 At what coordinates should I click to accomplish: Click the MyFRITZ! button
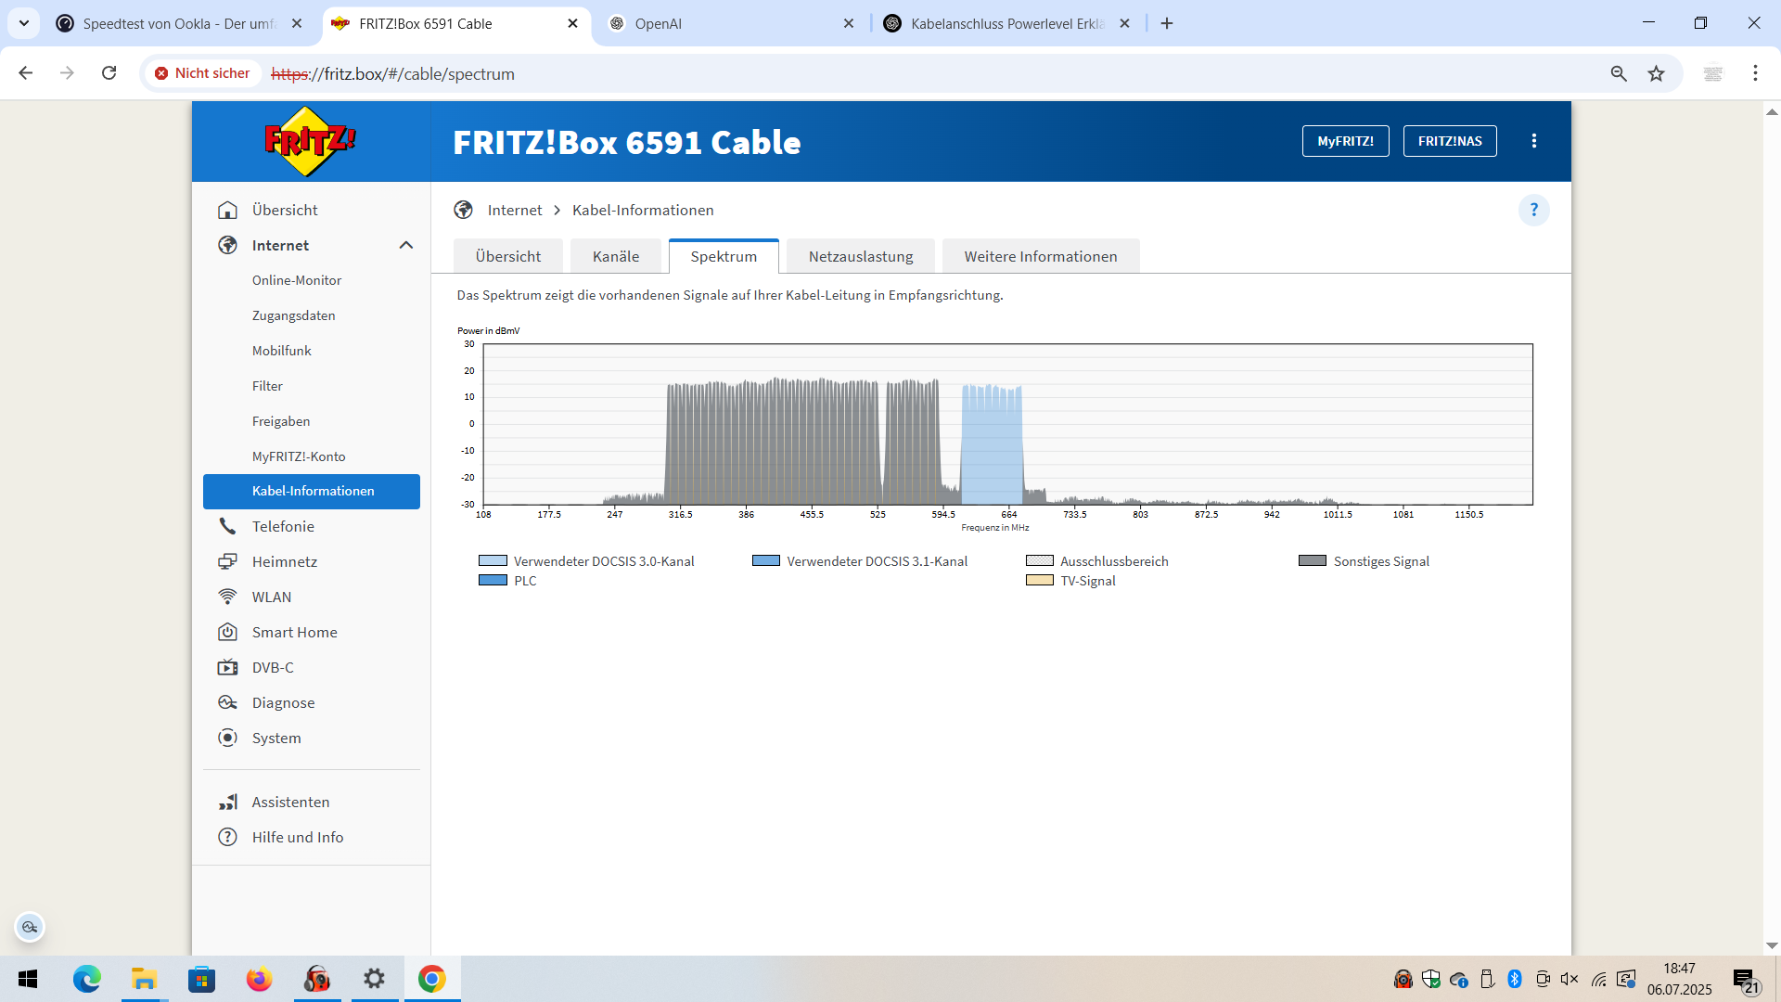(x=1345, y=141)
